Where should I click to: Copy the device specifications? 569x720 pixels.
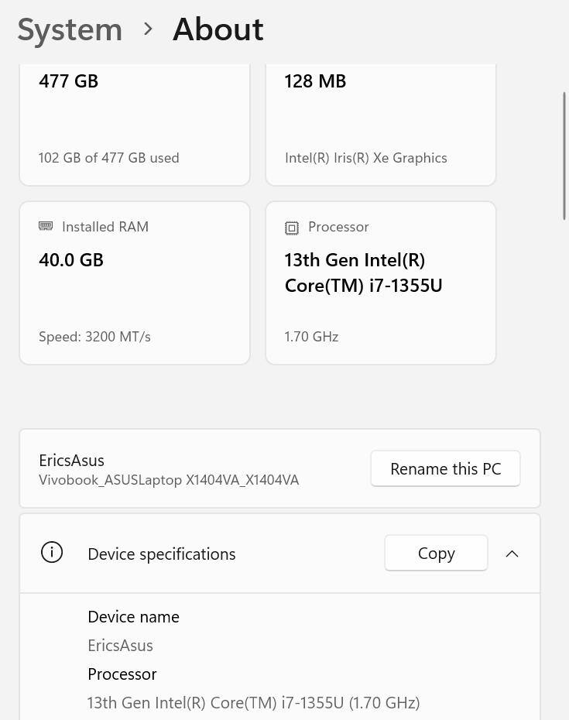coord(436,554)
